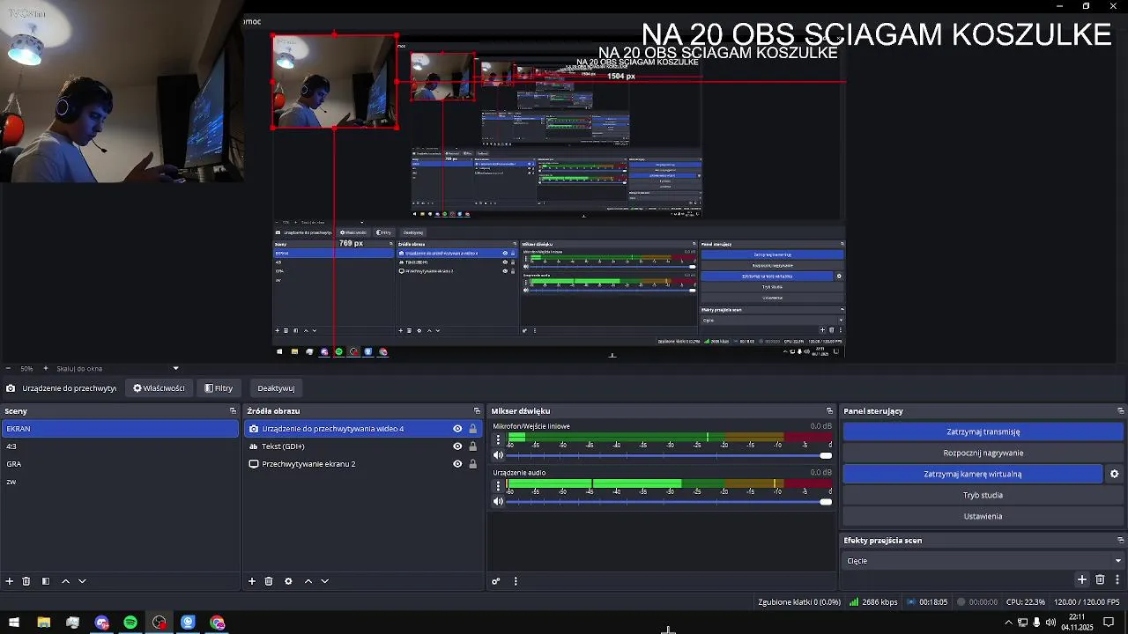This screenshot has height=634, width=1128.
Task: Switch to the GRA scene
Action: [x=120, y=464]
